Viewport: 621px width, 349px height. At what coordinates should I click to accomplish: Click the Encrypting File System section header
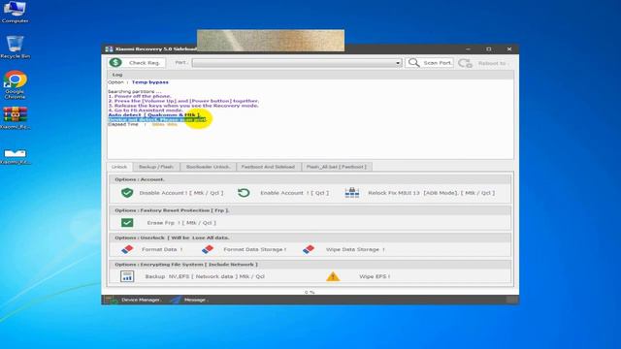pyautogui.click(x=310, y=264)
